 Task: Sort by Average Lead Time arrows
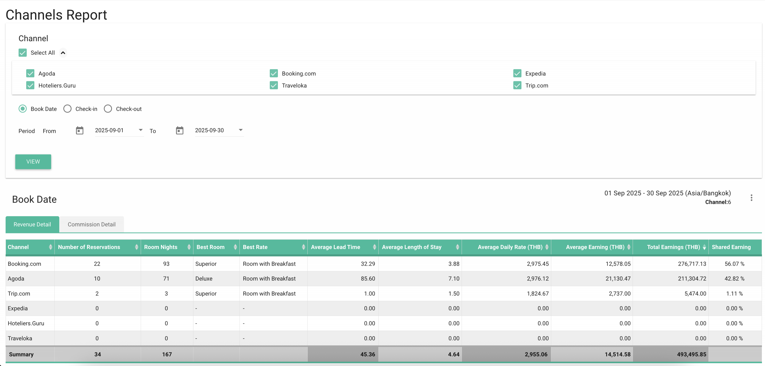coord(374,247)
